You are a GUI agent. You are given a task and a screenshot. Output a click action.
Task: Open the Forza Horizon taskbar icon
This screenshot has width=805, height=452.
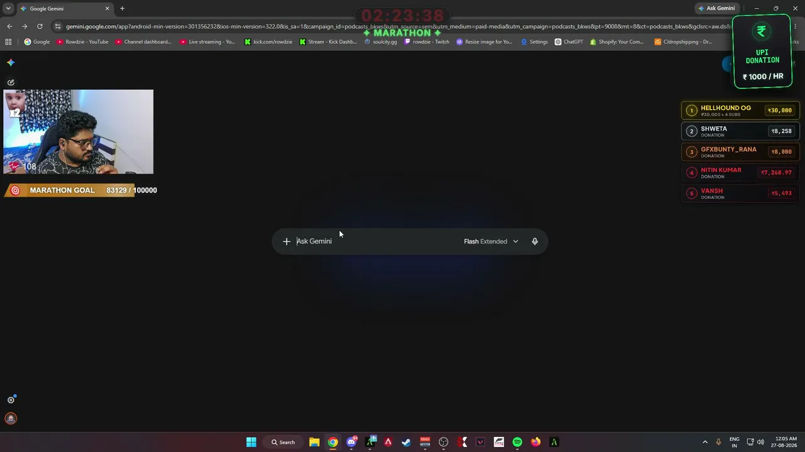[x=499, y=442]
